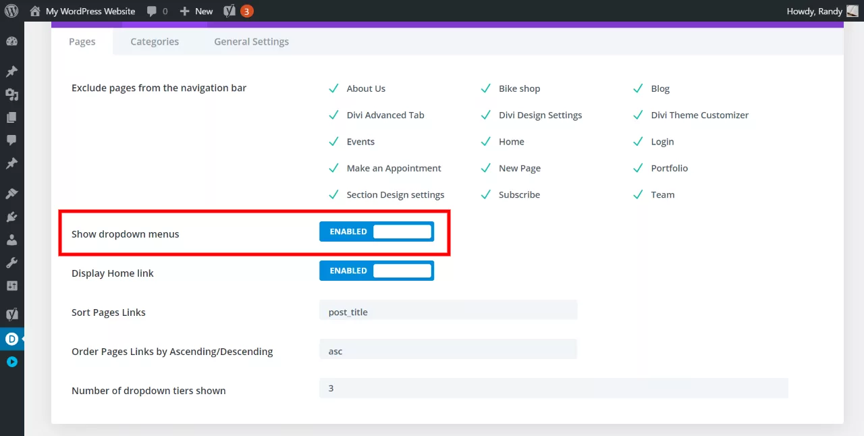Viewport: 864px width, 436px height.
Task: Toggle the New Page checkmark
Action: coord(485,168)
